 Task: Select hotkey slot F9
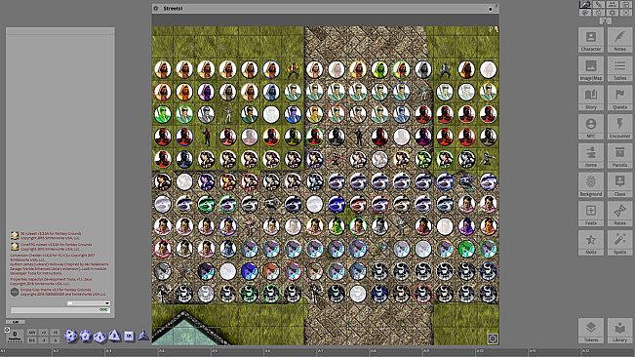450,352
